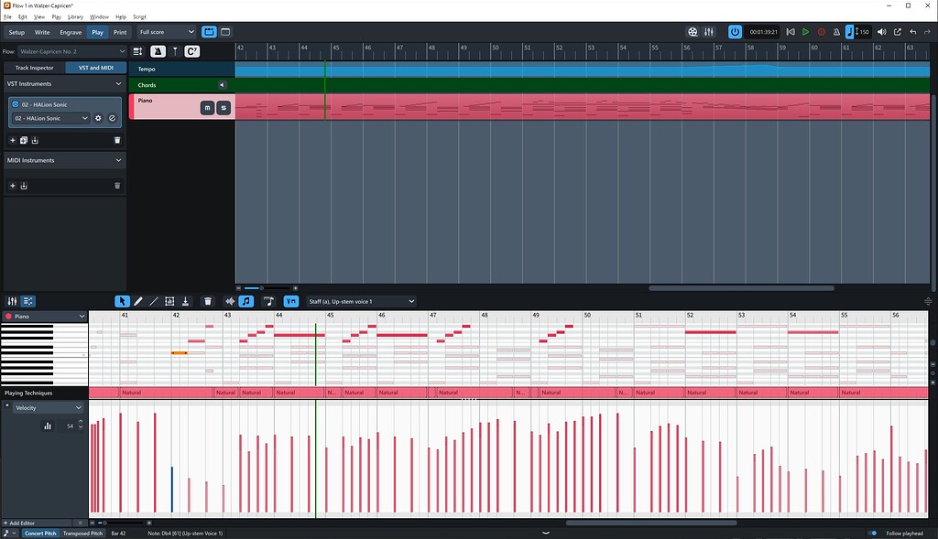The image size is (938, 539).
Task: Click the trash icon to delete selected notes
Action: click(208, 301)
